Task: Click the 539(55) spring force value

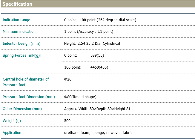Action: 97,55
